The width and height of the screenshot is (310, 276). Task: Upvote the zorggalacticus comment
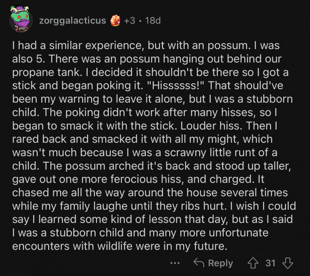(x=254, y=263)
